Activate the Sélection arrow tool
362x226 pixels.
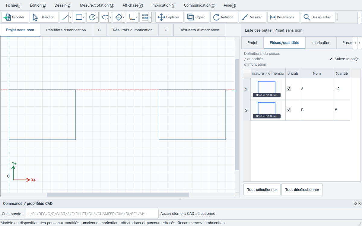44,17
